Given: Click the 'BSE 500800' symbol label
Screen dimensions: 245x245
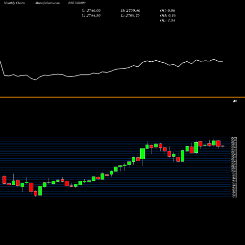Looking at the screenshot, I should coord(77,3).
